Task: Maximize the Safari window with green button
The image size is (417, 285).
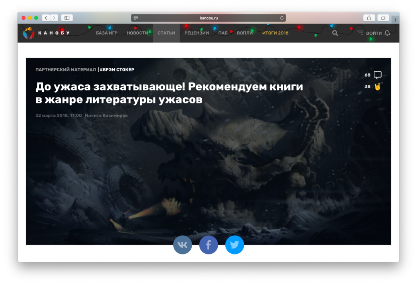Action: tap(36, 18)
